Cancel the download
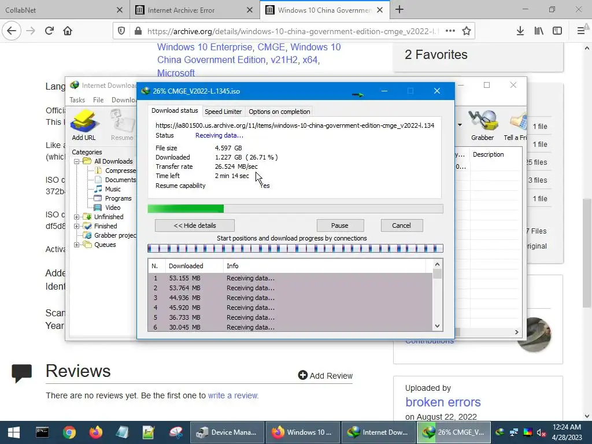 pos(401,225)
